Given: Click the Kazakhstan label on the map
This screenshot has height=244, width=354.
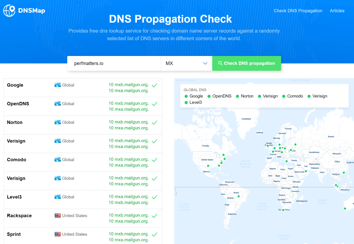Looking at the screenshot, I should pos(314,152).
